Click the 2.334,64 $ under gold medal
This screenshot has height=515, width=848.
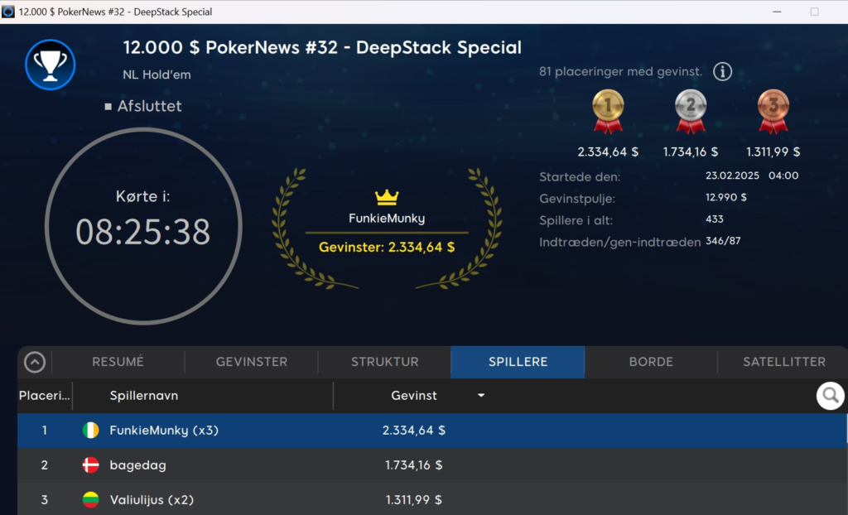[608, 152]
